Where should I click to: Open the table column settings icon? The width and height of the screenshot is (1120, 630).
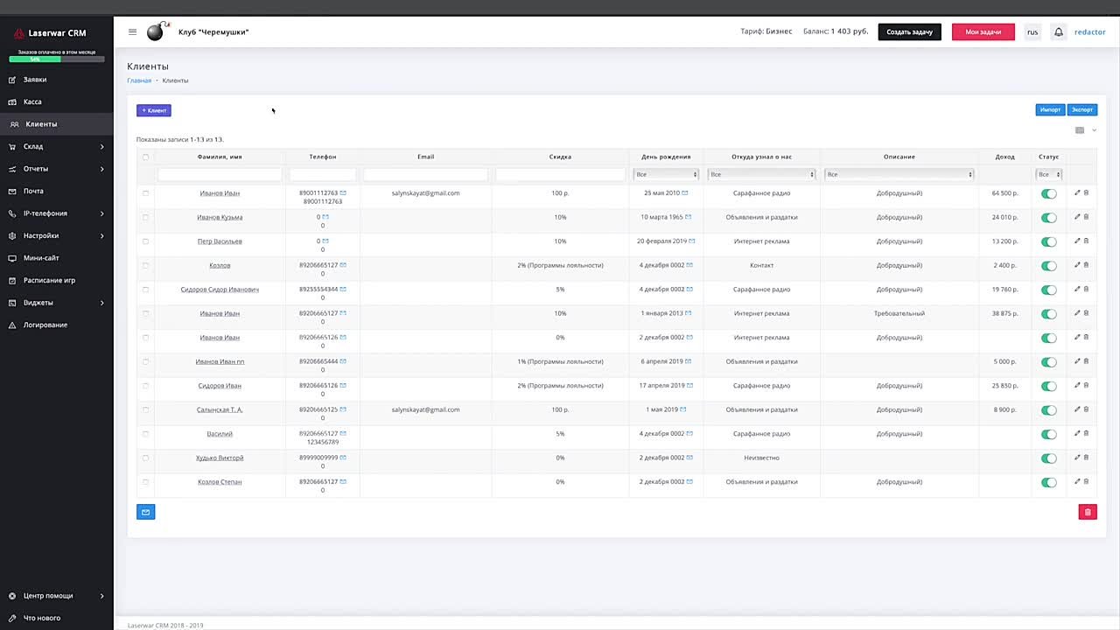click(1080, 130)
